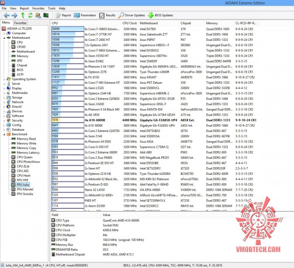This screenshot has width=294, height=268.
Task: Open BIOS Updates in the toolbar
Action: pos(160,15)
